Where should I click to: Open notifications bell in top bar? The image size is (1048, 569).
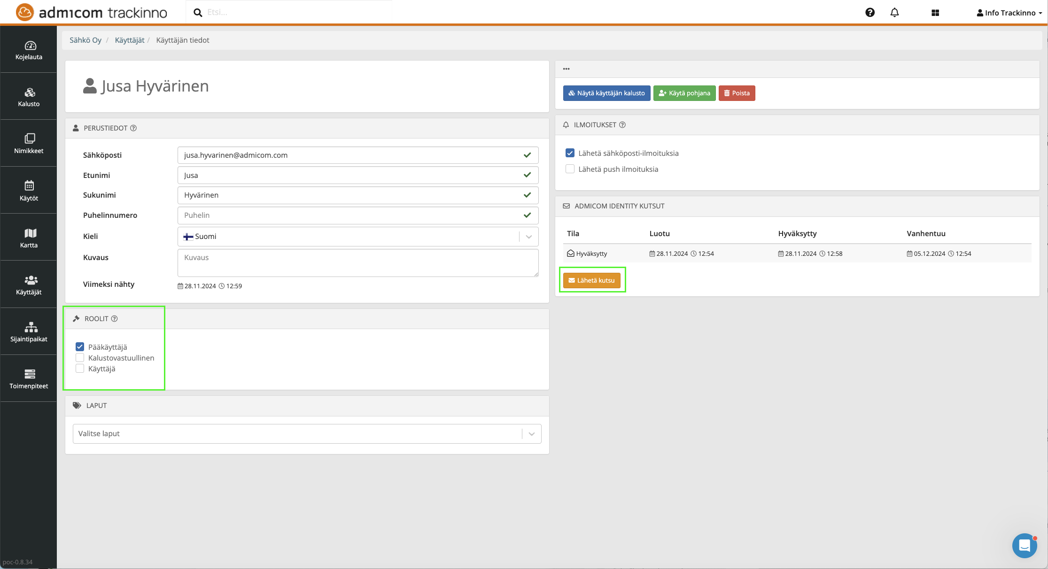894,13
